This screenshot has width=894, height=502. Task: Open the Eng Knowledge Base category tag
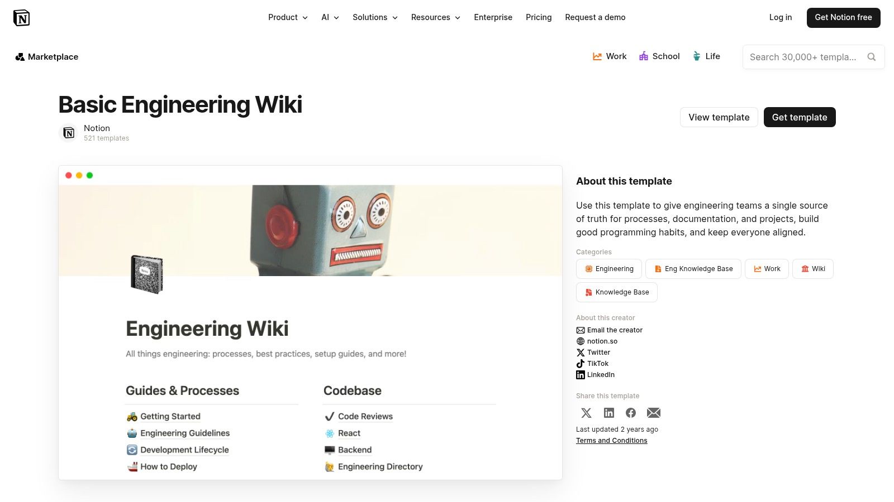click(693, 269)
